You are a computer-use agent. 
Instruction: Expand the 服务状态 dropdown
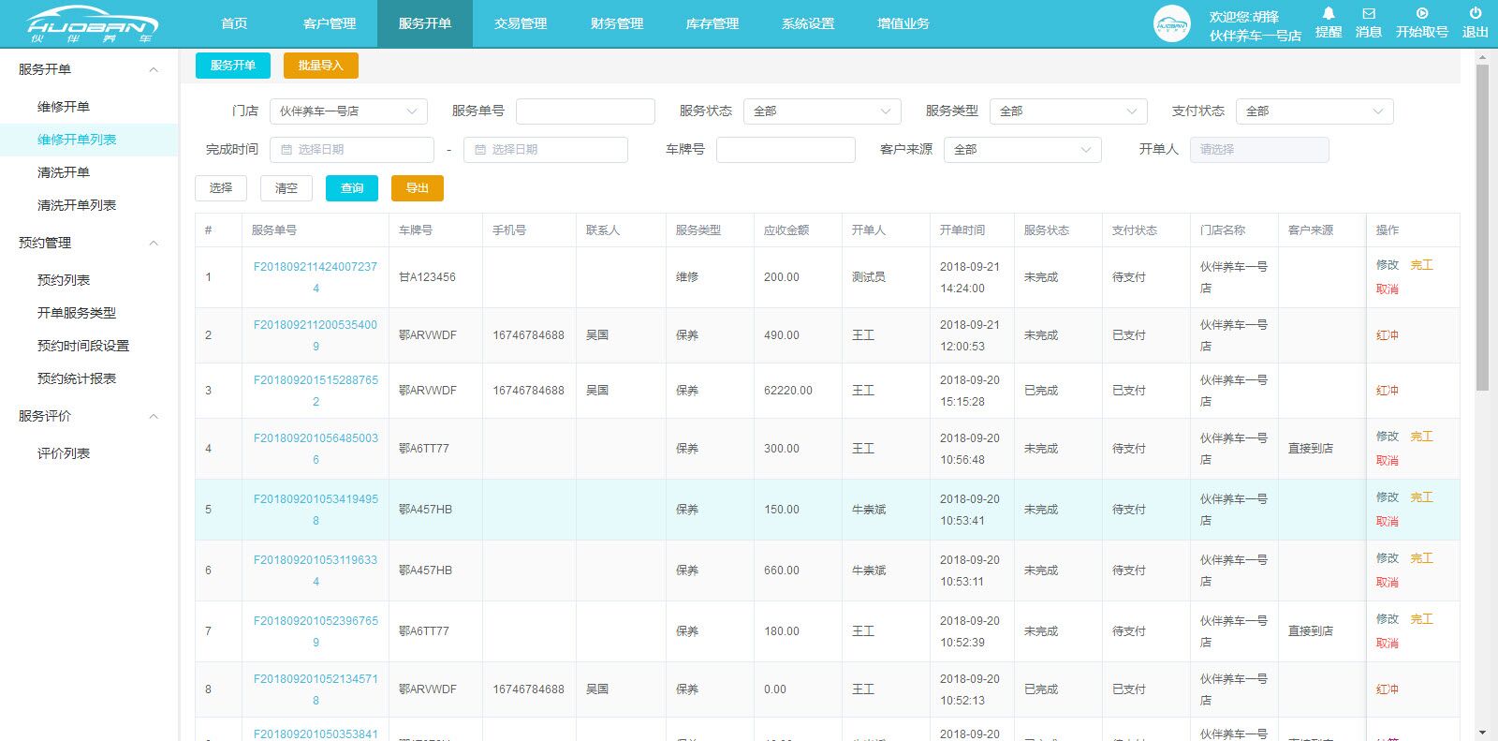click(x=822, y=111)
